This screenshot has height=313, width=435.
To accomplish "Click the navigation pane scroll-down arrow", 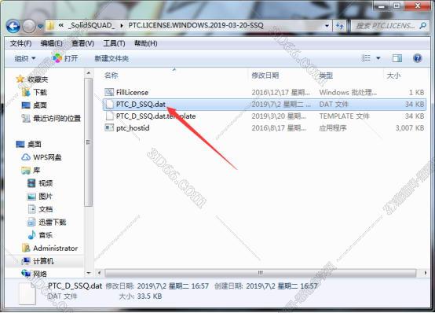I will click(x=89, y=273).
